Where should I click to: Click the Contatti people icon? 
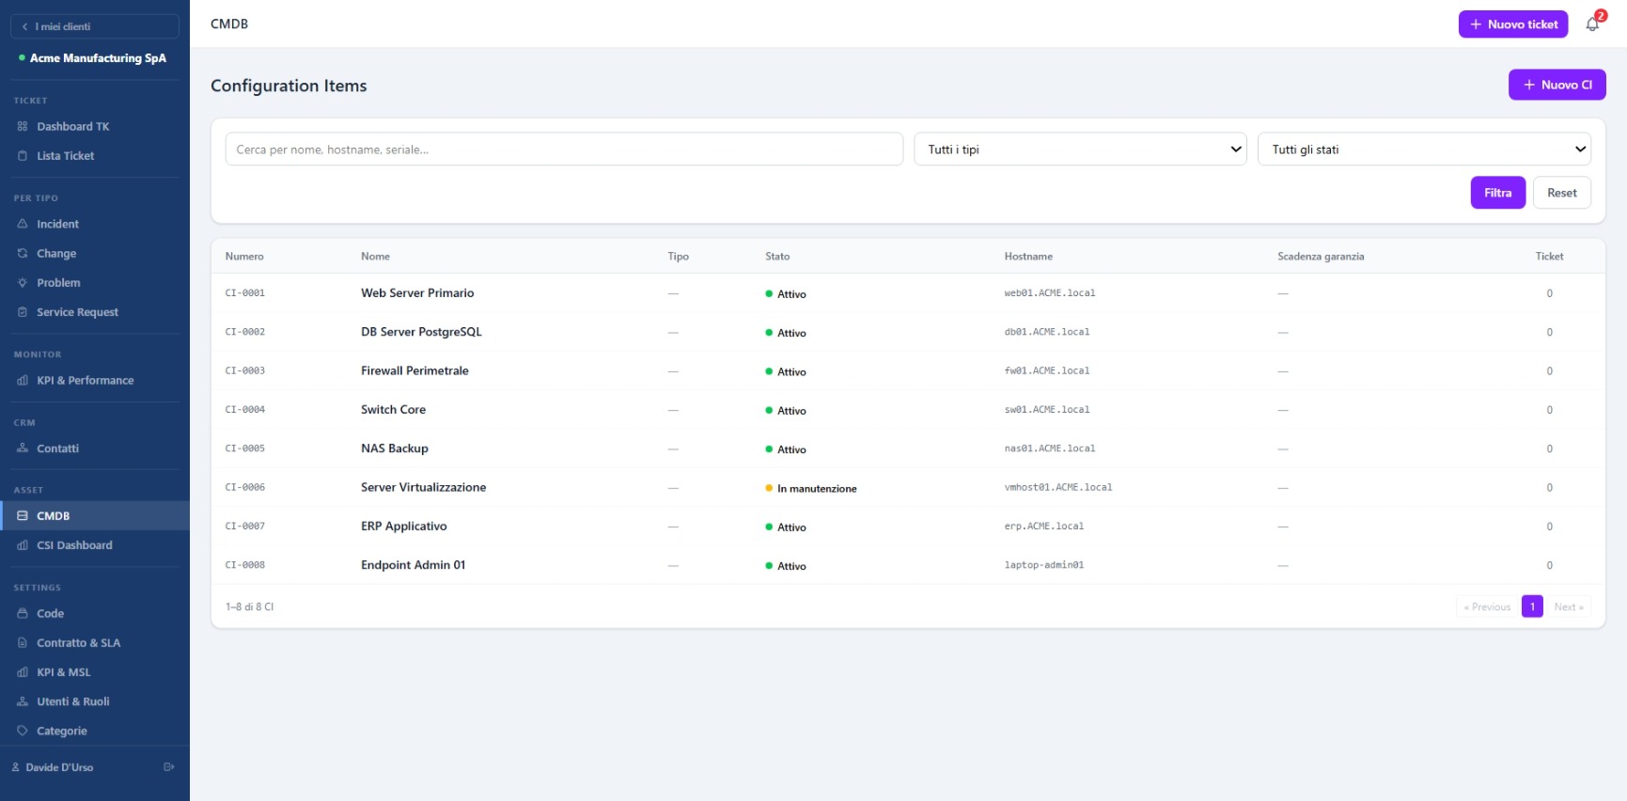click(x=23, y=448)
